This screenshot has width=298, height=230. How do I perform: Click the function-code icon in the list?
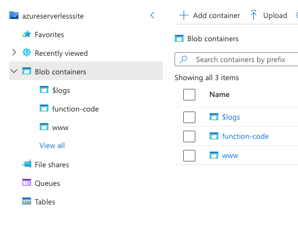point(214,136)
